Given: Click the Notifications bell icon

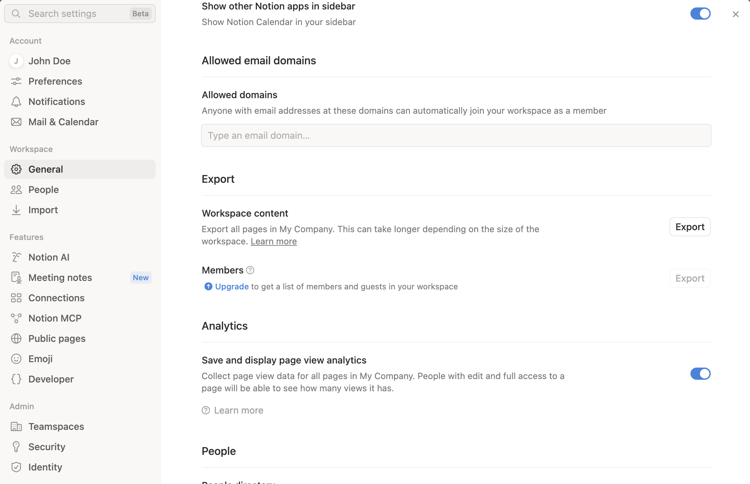Looking at the screenshot, I should coord(16,102).
